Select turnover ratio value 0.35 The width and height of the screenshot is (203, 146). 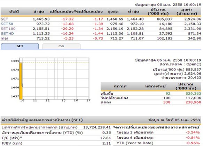(107, 133)
